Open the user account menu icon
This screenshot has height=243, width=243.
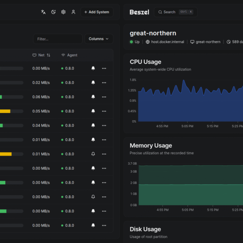73,12
